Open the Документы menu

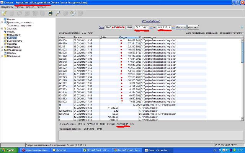7,7
